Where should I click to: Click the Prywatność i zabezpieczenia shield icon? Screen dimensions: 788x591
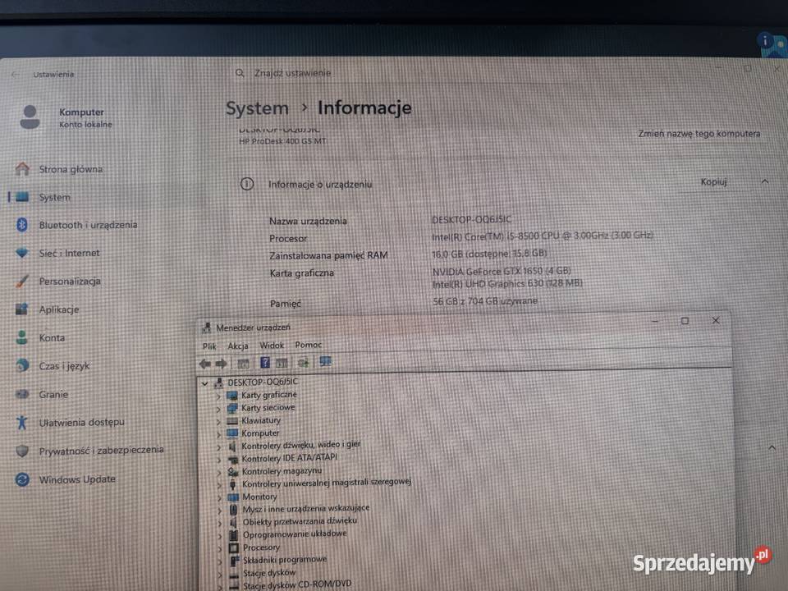[x=21, y=451]
